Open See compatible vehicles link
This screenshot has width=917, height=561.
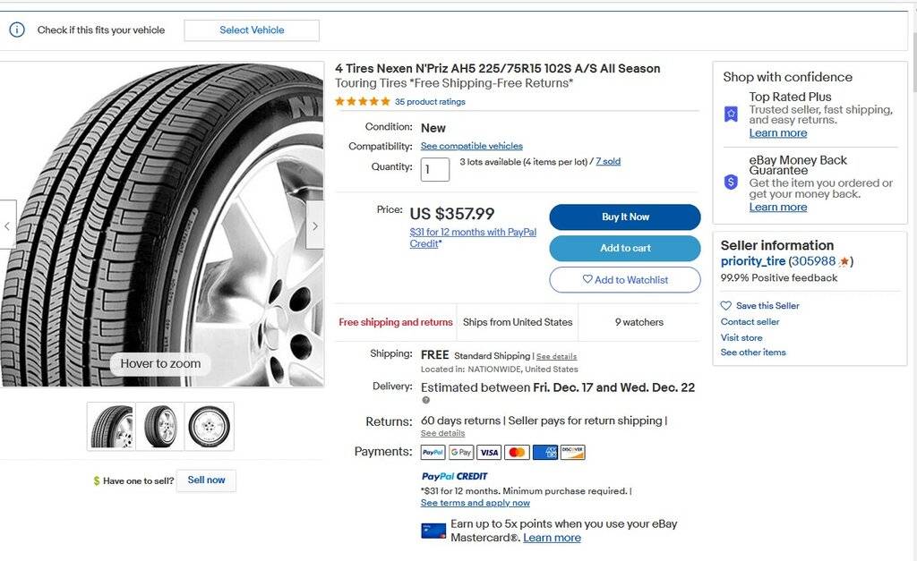[x=471, y=146]
